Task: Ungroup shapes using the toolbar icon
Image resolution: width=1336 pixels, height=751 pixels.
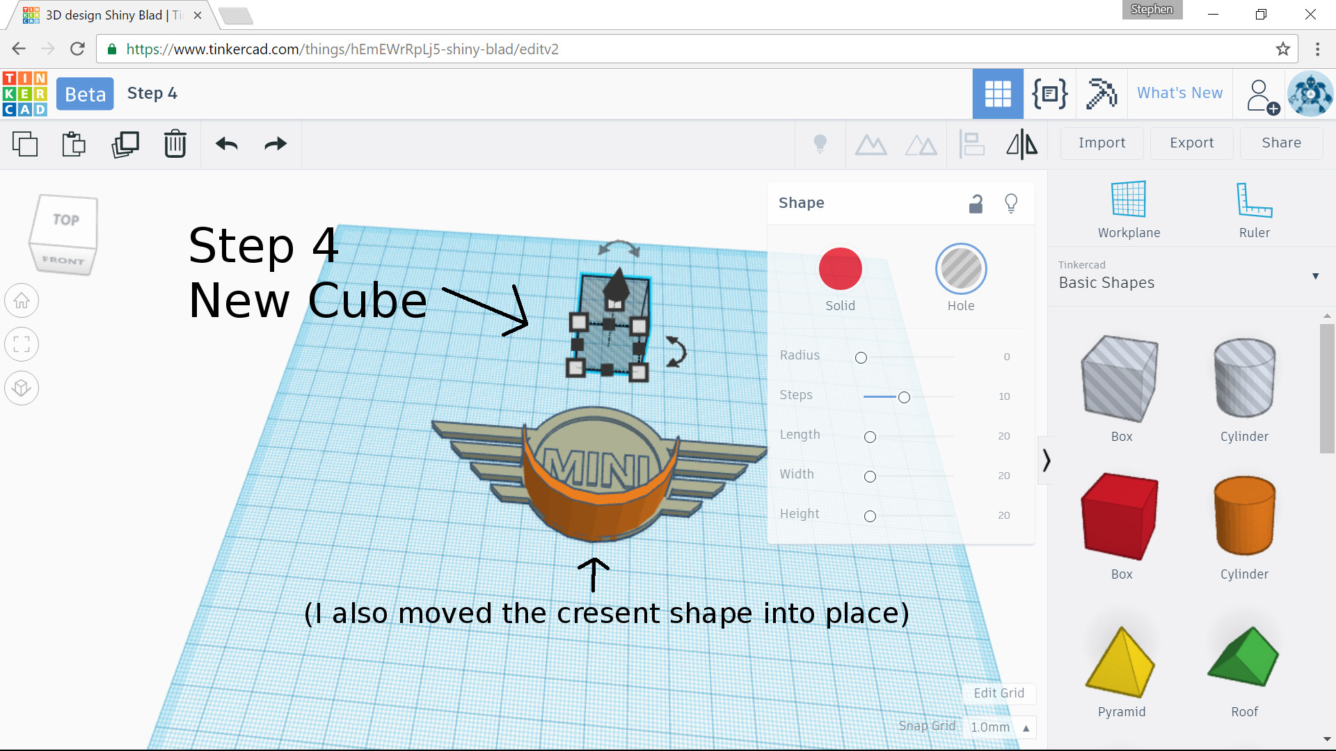Action: click(921, 145)
